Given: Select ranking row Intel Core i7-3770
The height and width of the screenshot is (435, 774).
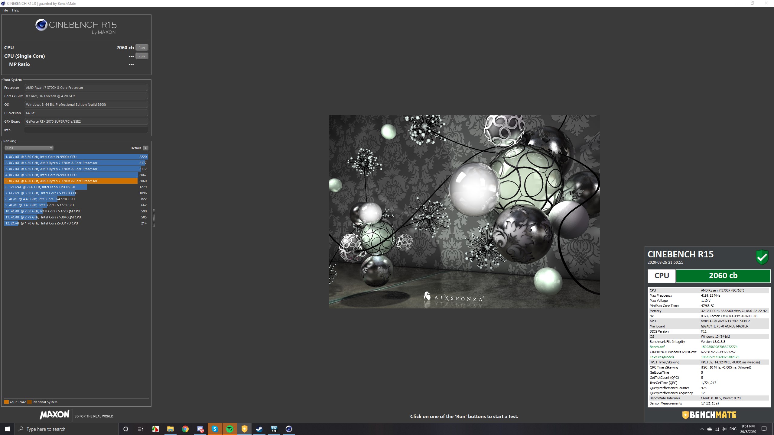Looking at the screenshot, I should click(x=76, y=205).
